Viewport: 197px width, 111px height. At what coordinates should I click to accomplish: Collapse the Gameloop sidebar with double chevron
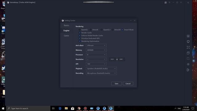click(x=188, y=3)
